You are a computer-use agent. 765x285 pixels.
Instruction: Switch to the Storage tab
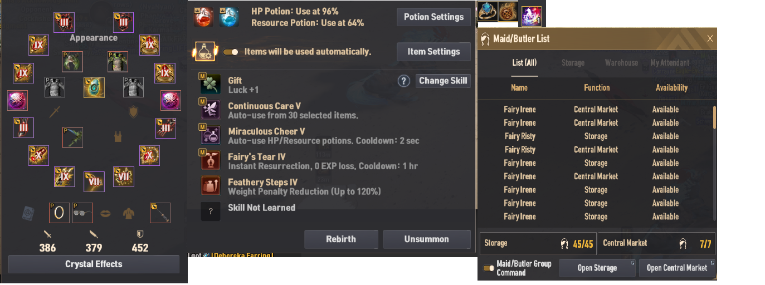[x=573, y=63]
